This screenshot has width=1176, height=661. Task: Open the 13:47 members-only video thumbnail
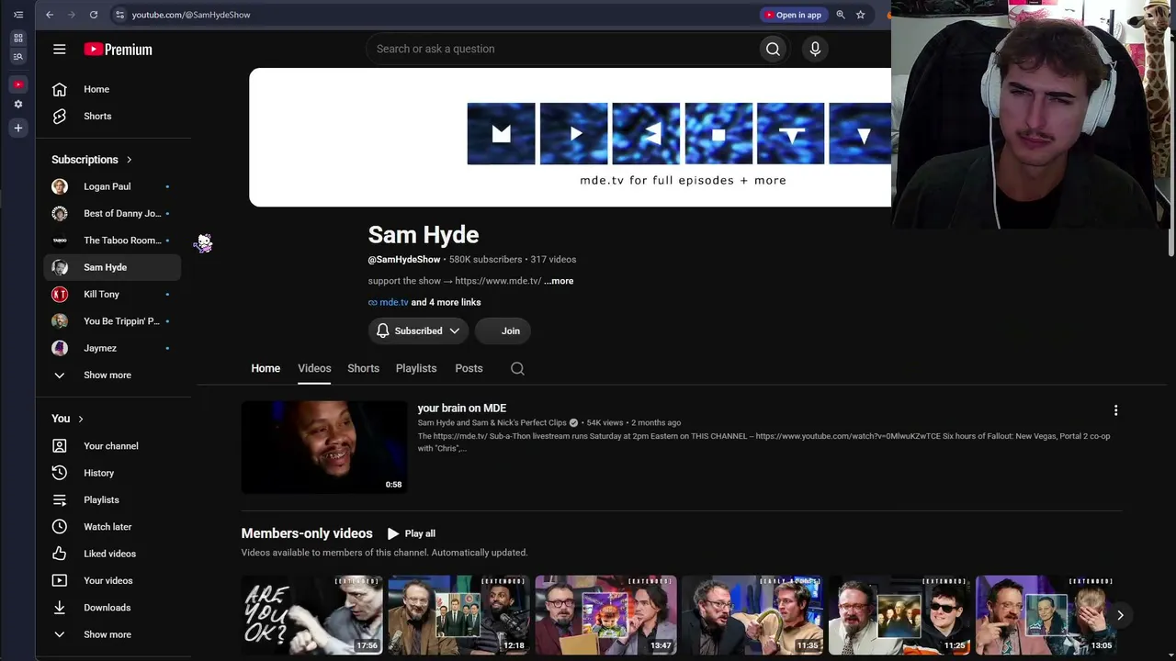pos(606,615)
